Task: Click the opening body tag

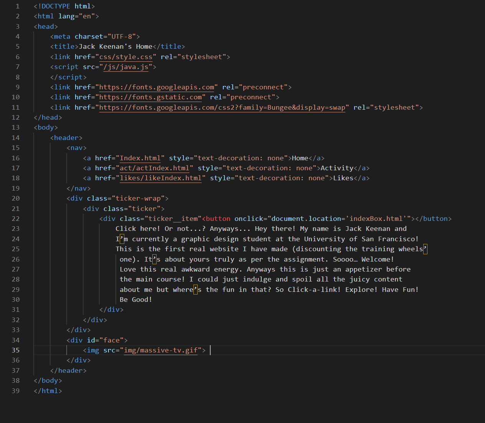Action: 46,127
